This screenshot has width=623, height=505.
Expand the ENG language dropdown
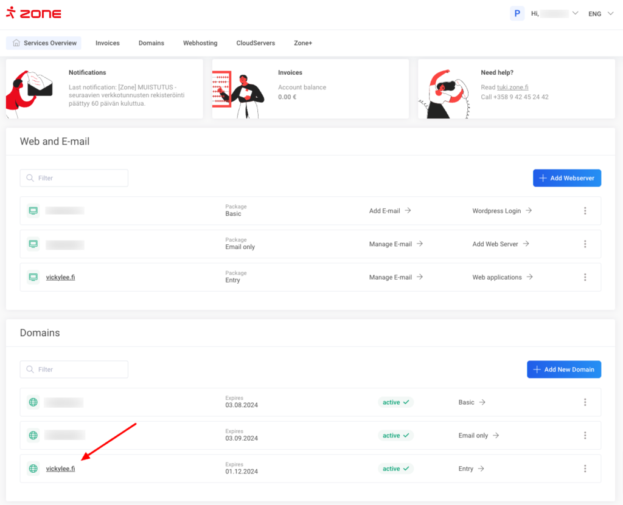pos(600,13)
